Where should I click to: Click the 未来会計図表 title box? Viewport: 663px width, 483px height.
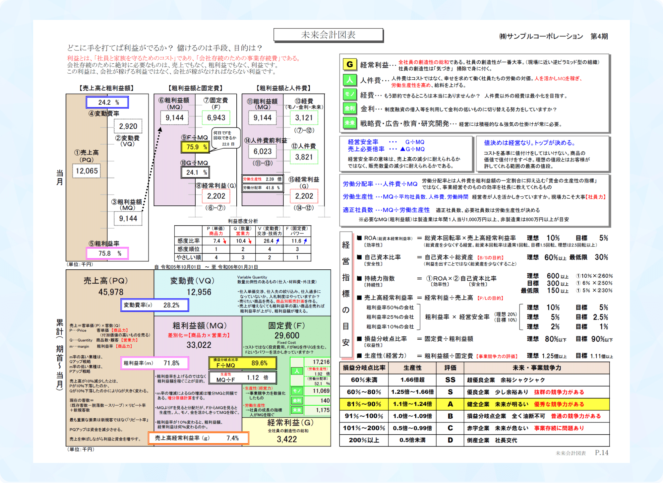(328, 35)
